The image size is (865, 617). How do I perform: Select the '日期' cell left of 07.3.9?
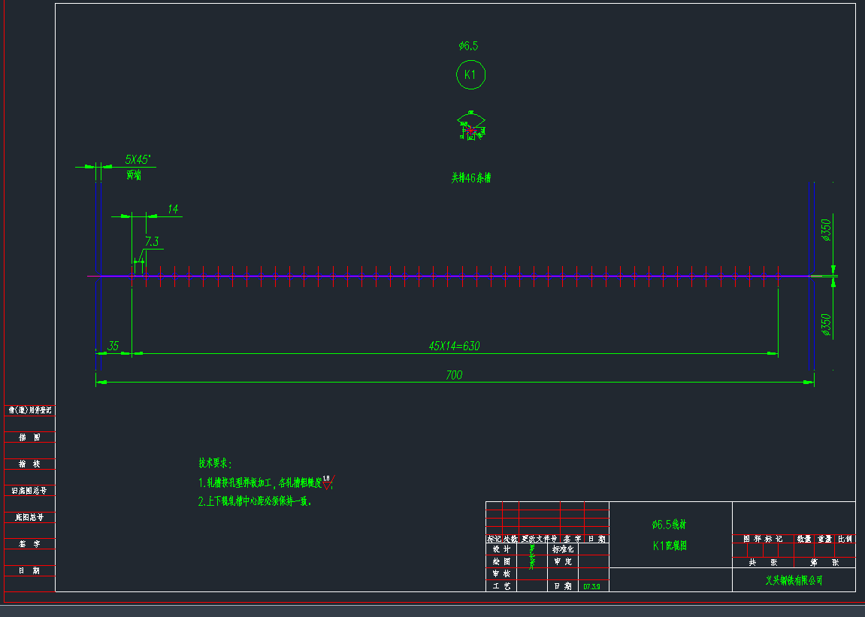pyautogui.click(x=563, y=586)
